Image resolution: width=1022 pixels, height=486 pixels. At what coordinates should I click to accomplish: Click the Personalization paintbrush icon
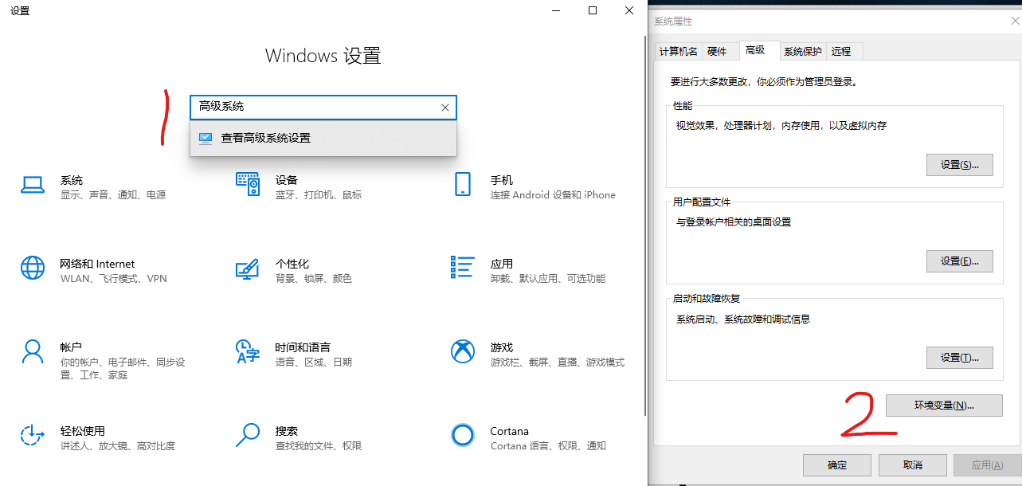coord(248,268)
